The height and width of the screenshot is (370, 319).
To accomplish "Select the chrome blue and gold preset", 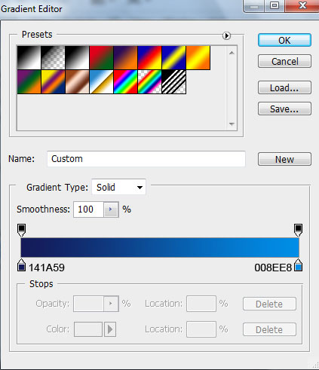I will coord(101,82).
